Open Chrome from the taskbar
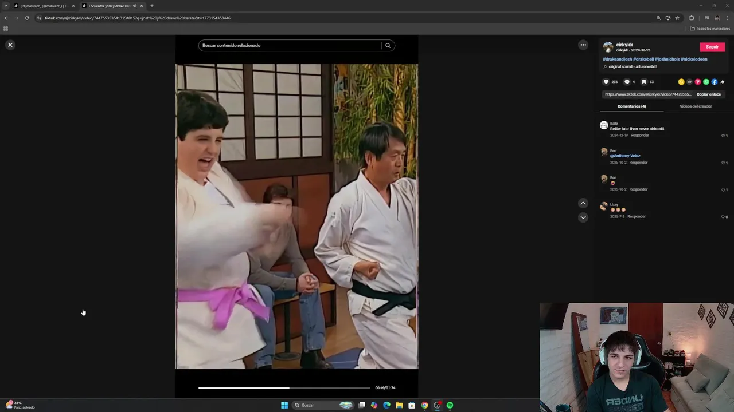Screen dimensions: 734x412 point(424,405)
